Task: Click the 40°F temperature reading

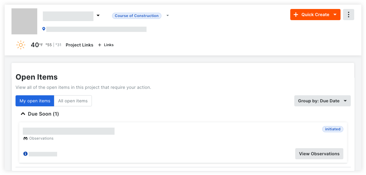Action: coord(37,45)
